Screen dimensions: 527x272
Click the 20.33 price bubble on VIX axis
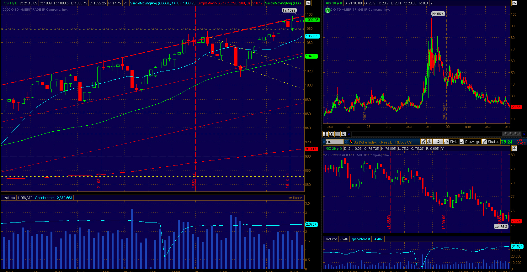516,107
